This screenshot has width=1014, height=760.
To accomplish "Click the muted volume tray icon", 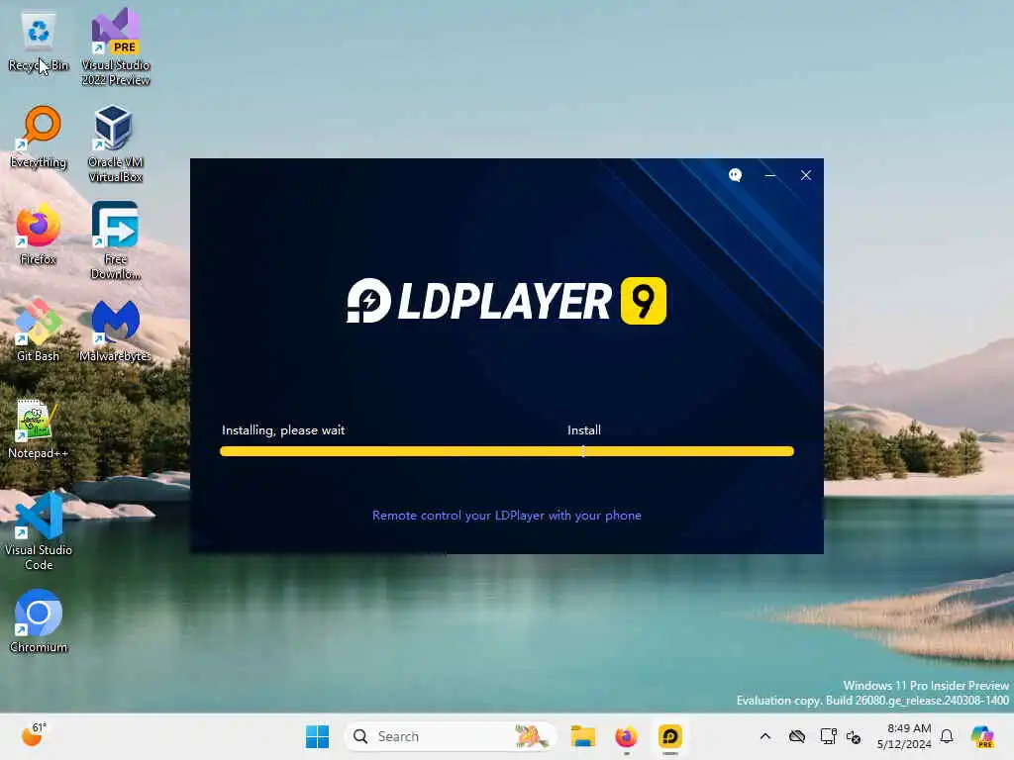I will (x=854, y=736).
